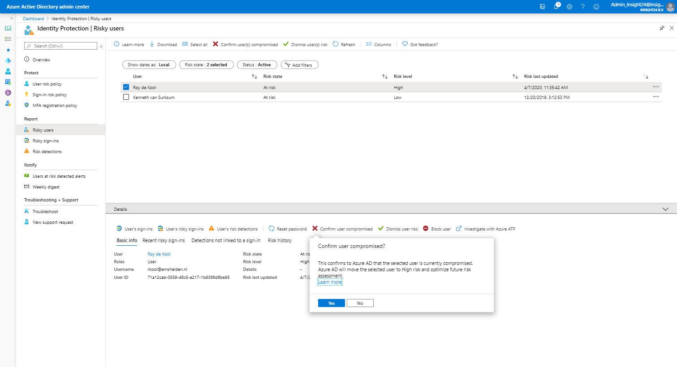Click Reset password in details toolbar
677x367 pixels.
(288, 229)
